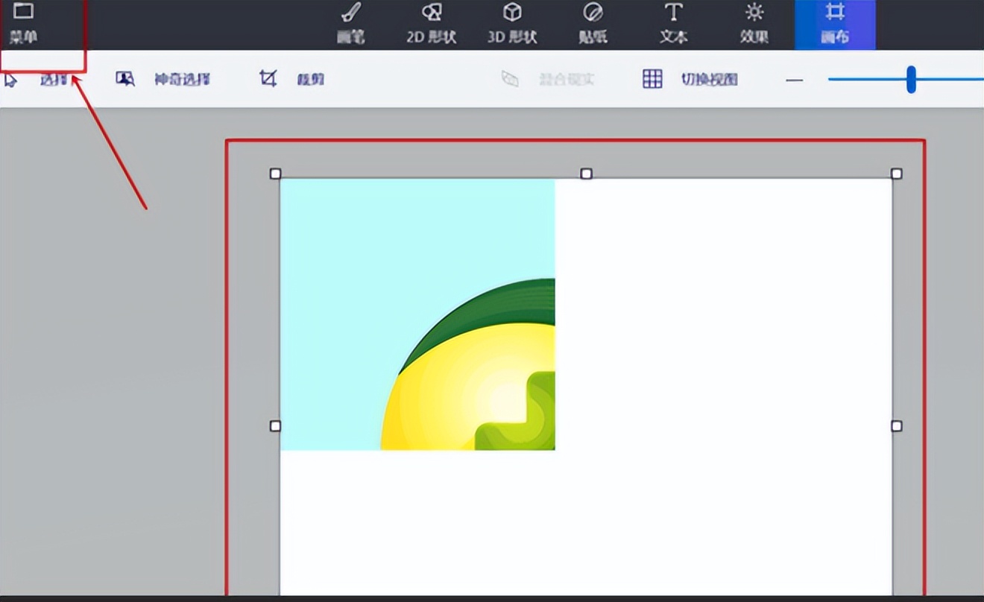Open the 效果 (Effects) panel
Screen dimensions: 984x602
pyautogui.click(x=754, y=24)
